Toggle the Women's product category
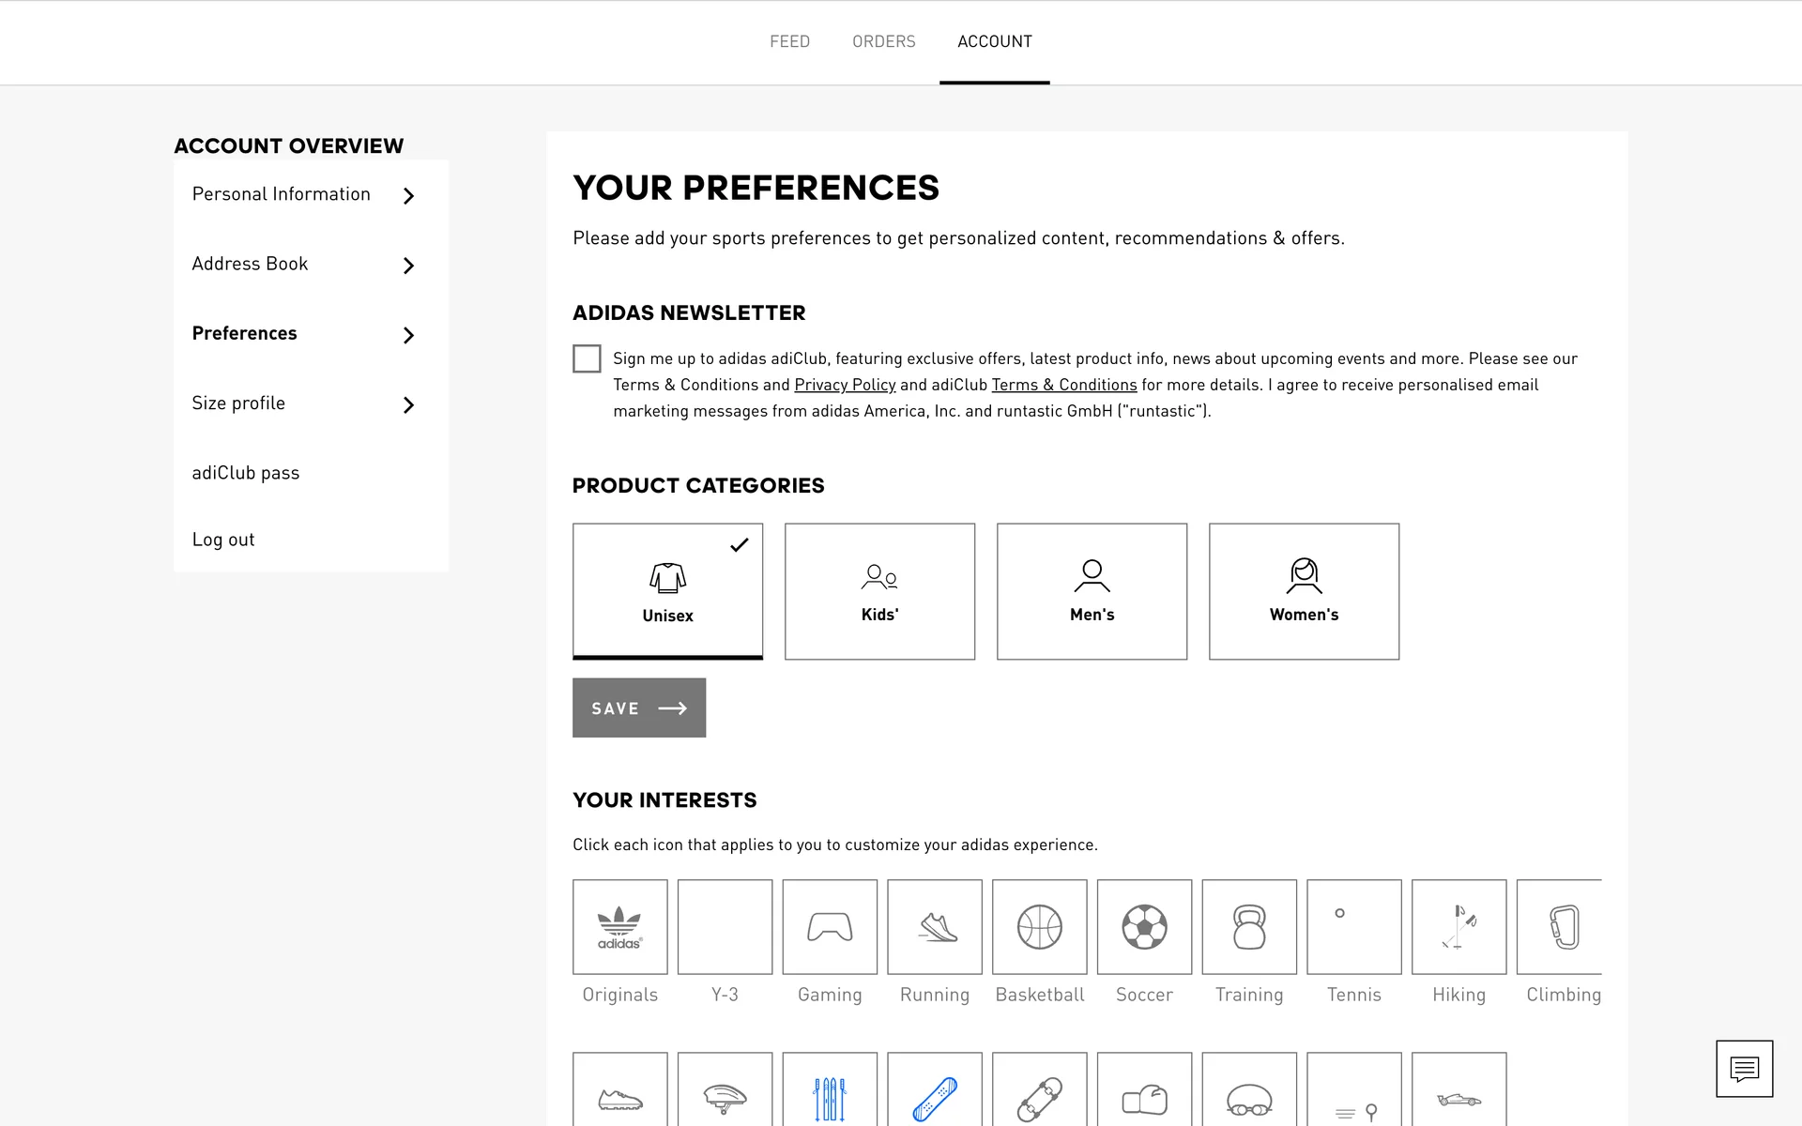Image resolution: width=1802 pixels, height=1126 pixels. [x=1304, y=591]
